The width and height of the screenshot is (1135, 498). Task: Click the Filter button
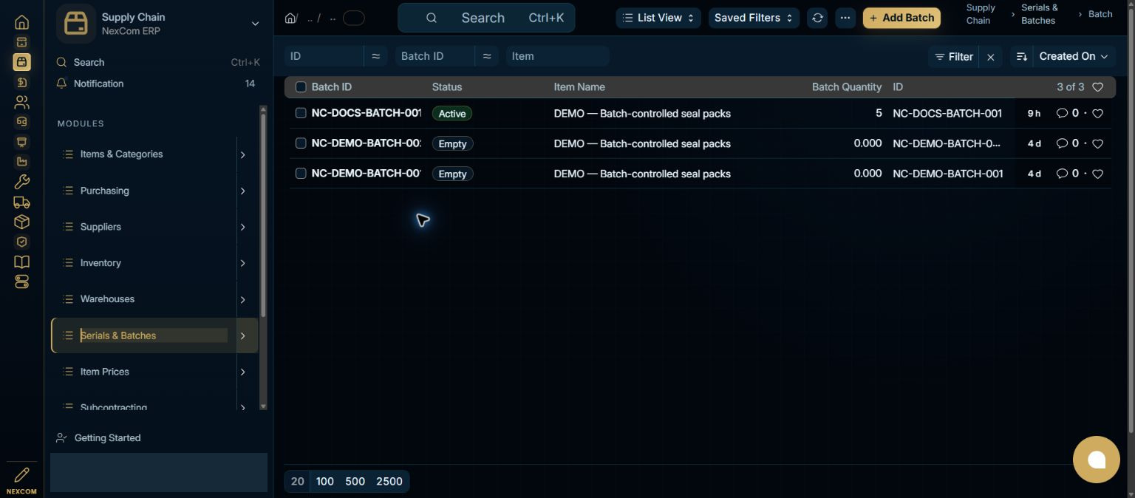pyautogui.click(x=953, y=57)
